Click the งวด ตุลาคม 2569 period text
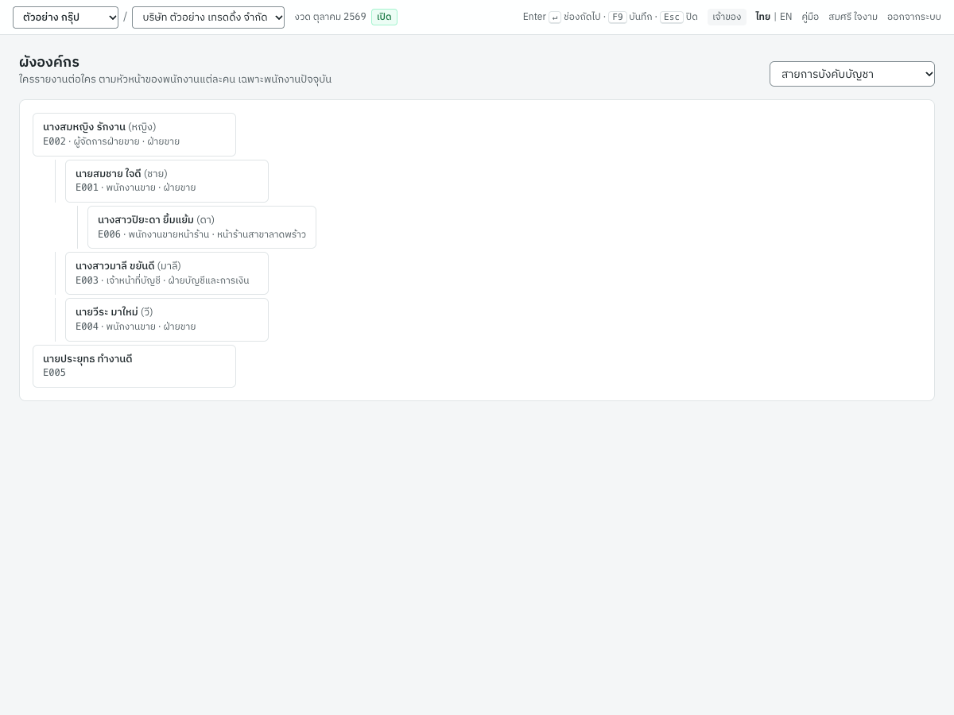Image resolution: width=954 pixels, height=715 pixels. tap(330, 17)
